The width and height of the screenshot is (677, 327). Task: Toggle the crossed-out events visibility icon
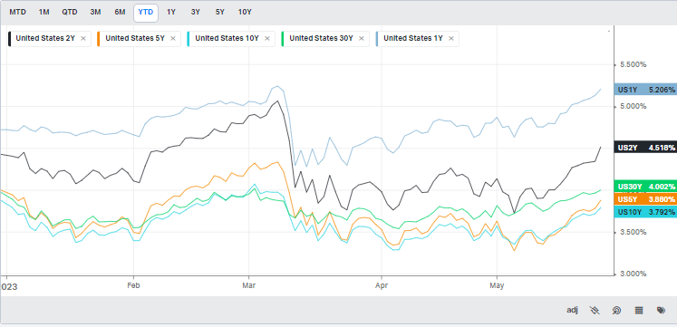595,310
